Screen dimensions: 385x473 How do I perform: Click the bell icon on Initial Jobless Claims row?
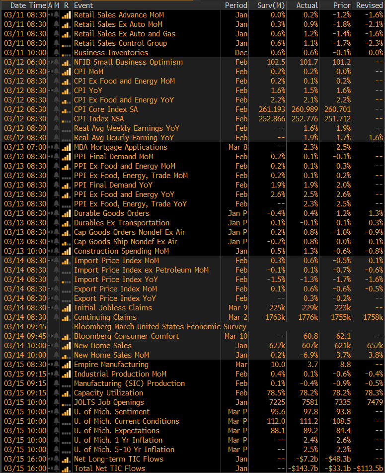(57, 308)
